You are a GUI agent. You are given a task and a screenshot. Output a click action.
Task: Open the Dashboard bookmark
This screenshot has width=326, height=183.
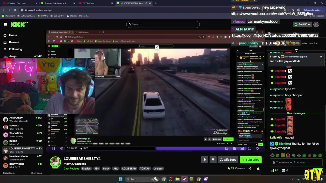(8, 16)
